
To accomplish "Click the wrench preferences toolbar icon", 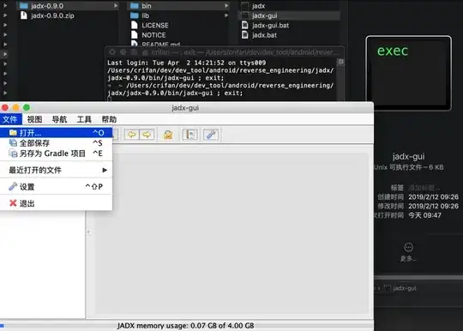I will click(211, 135).
